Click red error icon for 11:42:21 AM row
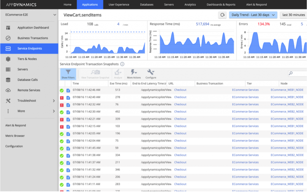The image size is (307, 192). (62, 119)
